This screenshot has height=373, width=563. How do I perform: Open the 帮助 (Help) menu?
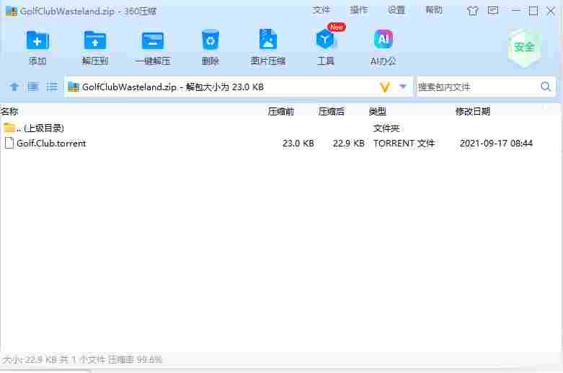tap(434, 10)
